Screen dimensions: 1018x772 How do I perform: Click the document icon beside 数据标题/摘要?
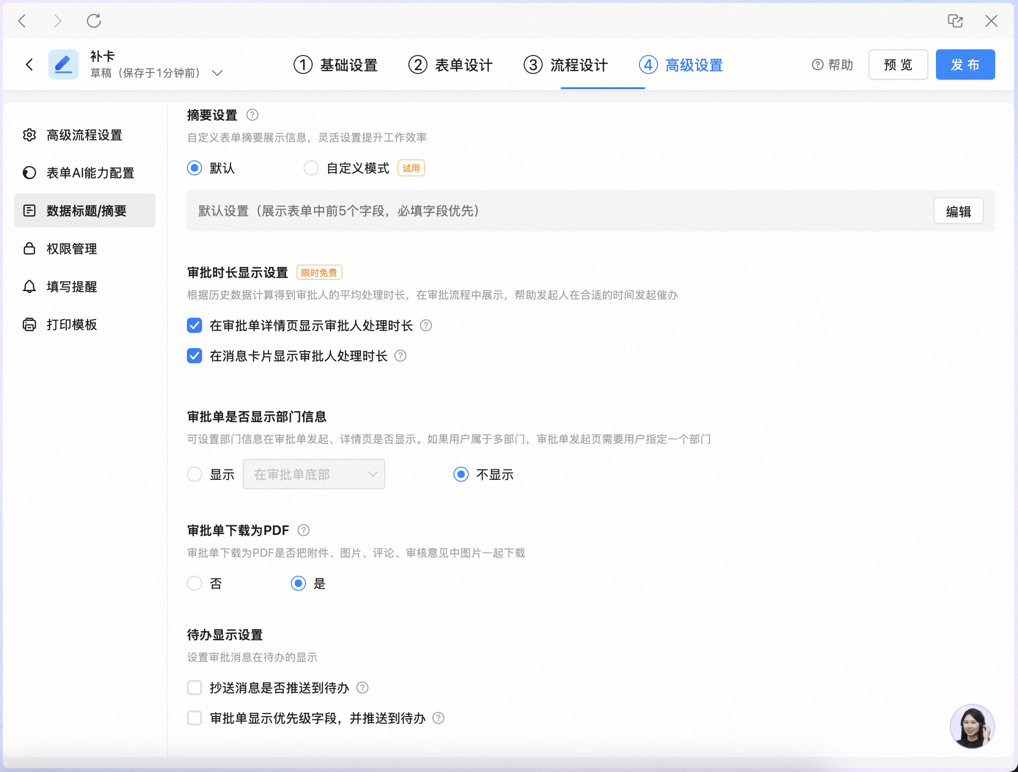point(29,211)
